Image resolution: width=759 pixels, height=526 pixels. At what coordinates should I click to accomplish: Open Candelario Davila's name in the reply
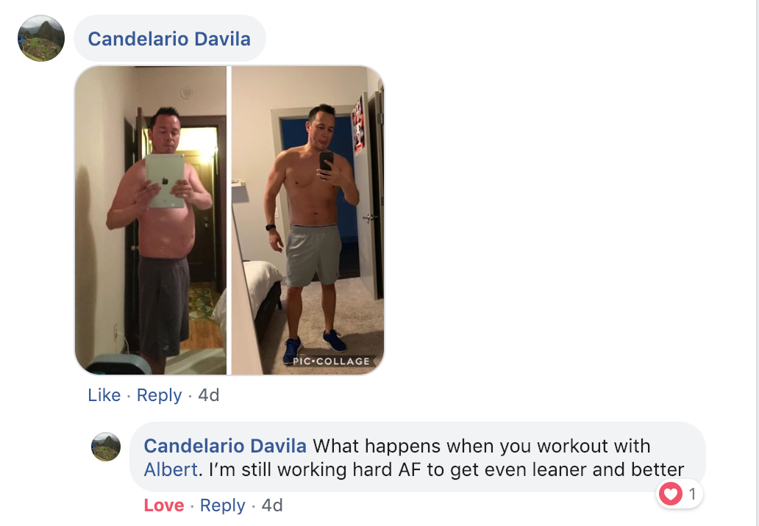(225, 446)
